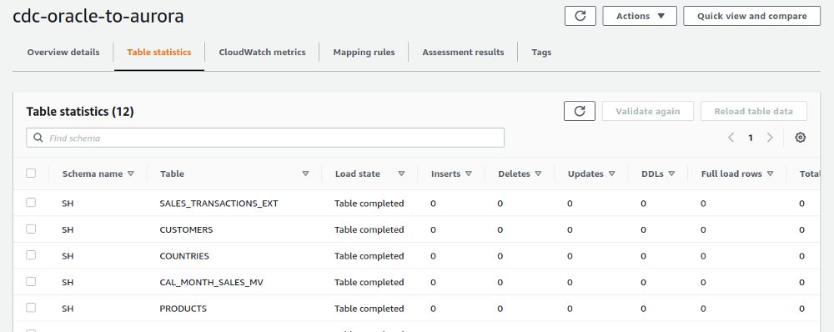The image size is (834, 332).
Task: Click Load state of PRODUCTS row
Action: [x=369, y=309]
